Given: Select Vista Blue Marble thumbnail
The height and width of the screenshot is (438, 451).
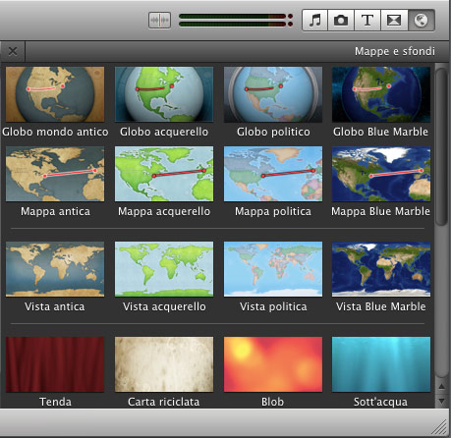Looking at the screenshot, I should pyautogui.click(x=381, y=269).
